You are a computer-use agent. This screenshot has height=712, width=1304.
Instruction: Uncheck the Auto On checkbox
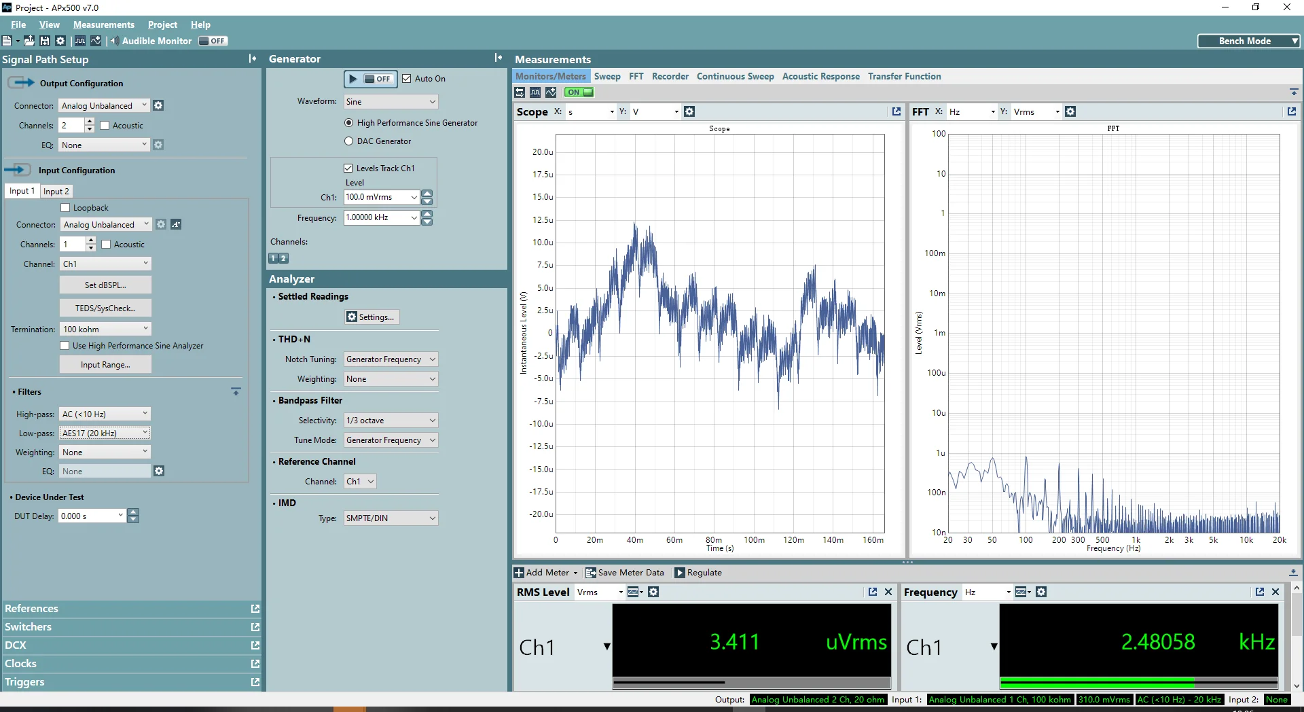coord(407,79)
